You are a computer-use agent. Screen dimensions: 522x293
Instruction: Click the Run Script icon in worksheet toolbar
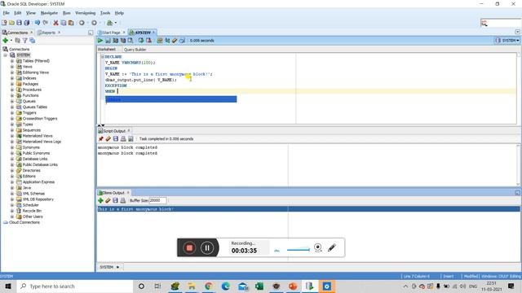coord(108,41)
